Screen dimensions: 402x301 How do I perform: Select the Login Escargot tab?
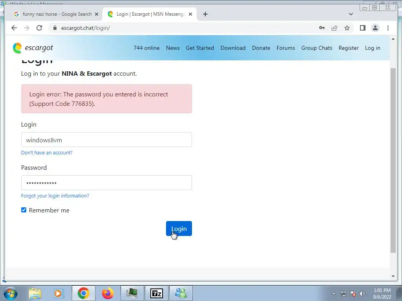(150, 14)
